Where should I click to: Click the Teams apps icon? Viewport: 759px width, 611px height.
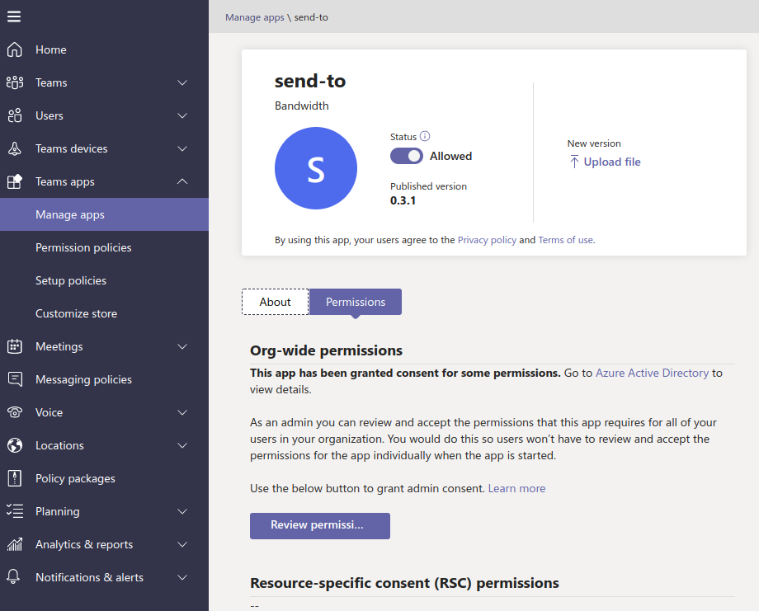pos(15,181)
